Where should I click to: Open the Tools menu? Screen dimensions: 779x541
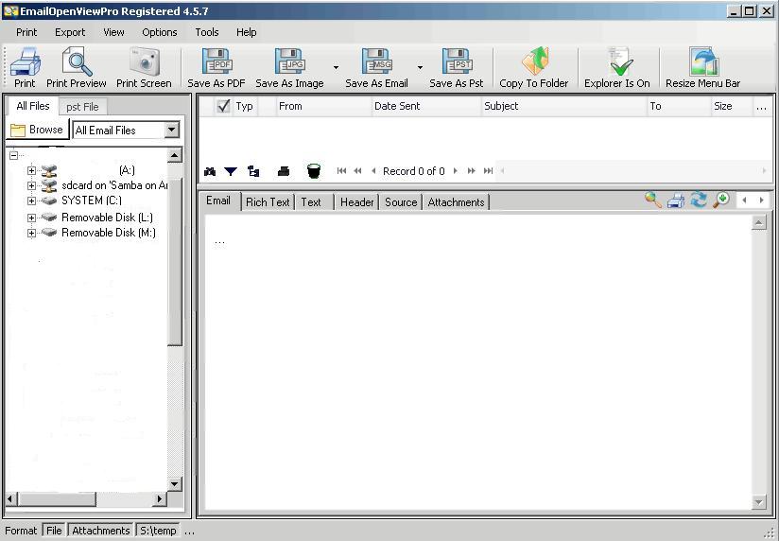click(207, 32)
